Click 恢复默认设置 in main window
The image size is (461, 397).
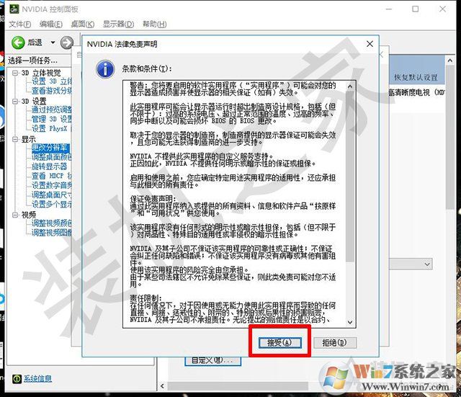[x=416, y=77]
